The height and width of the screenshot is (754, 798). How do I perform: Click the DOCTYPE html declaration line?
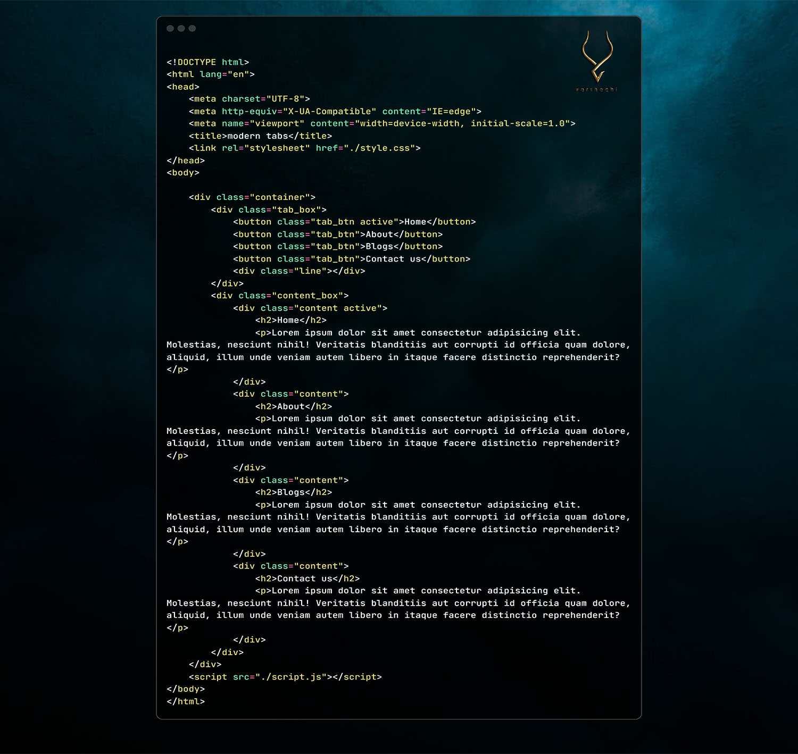(207, 62)
